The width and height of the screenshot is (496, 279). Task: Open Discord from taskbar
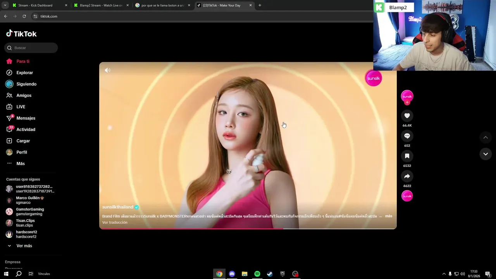[232, 274]
